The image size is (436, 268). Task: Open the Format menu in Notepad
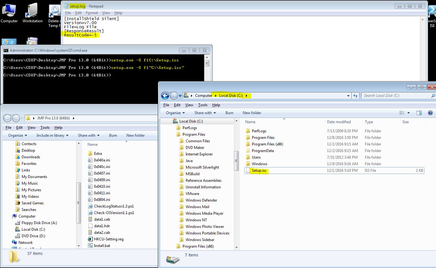coord(92,13)
